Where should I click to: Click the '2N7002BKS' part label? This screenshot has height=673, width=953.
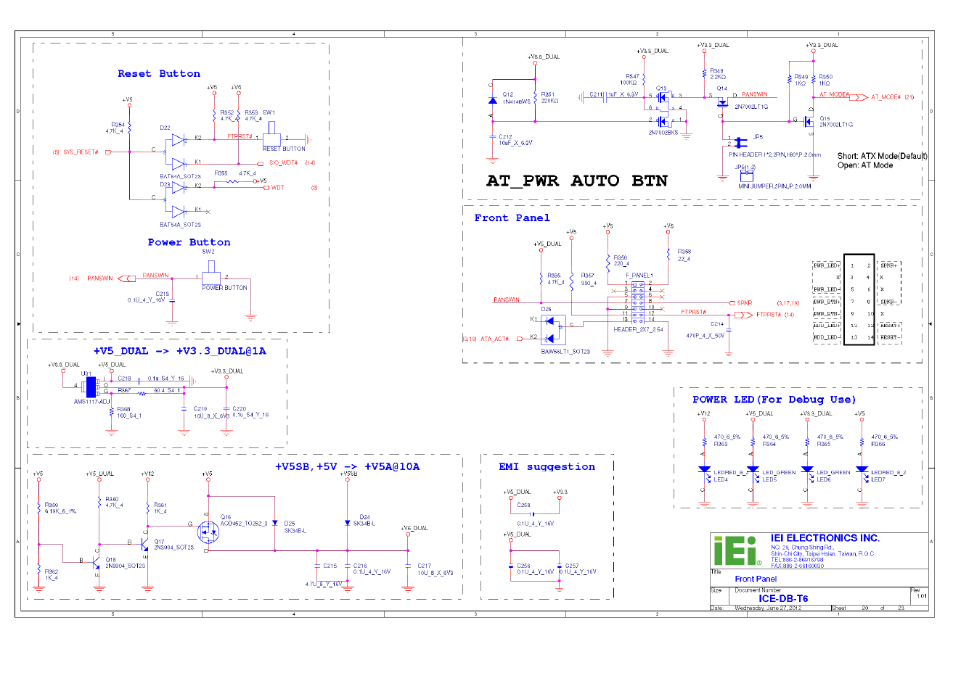663,133
